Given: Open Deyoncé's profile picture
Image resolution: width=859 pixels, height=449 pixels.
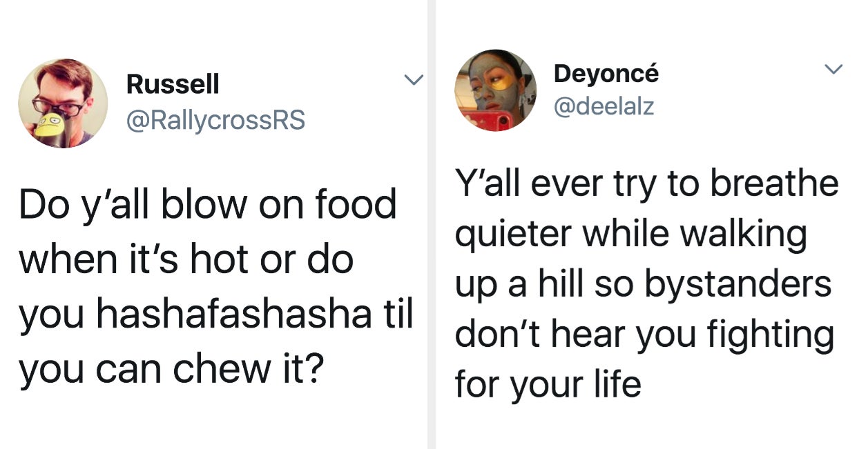Looking at the screenshot, I should (x=495, y=90).
